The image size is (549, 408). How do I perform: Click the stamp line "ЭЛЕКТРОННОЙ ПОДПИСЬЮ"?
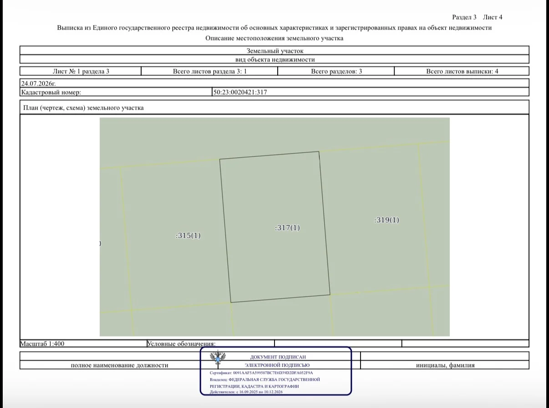[277, 365]
